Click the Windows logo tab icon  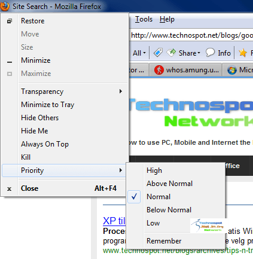point(232,70)
